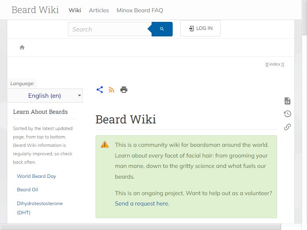Open Minox Beard FAQ navigation item
307x230 pixels.
pos(140,10)
